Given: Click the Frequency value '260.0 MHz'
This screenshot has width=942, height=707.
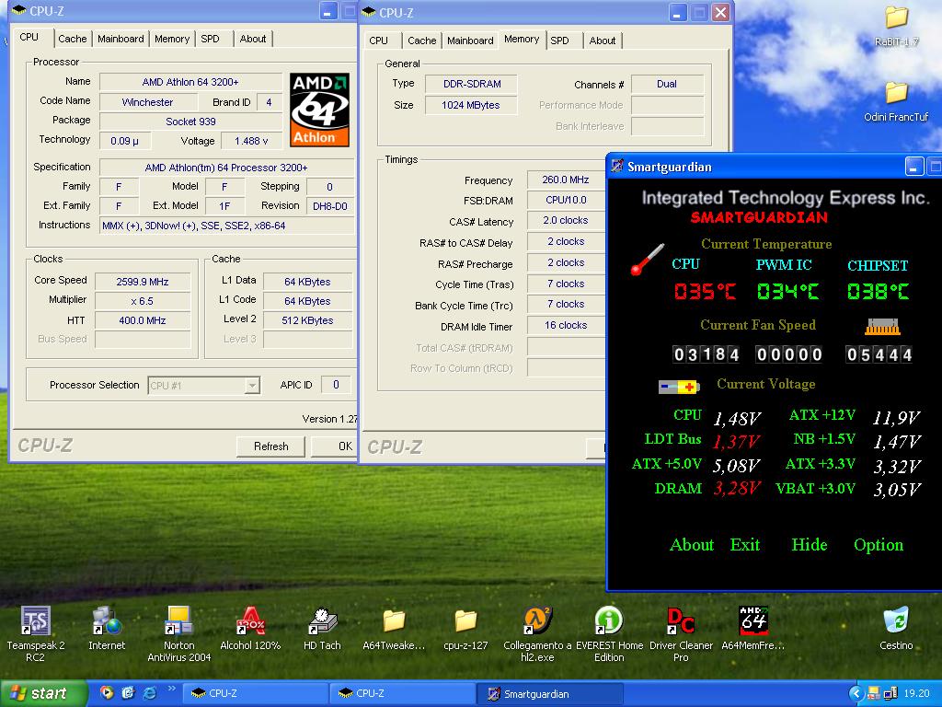Looking at the screenshot, I should click(x=566, y=180).
